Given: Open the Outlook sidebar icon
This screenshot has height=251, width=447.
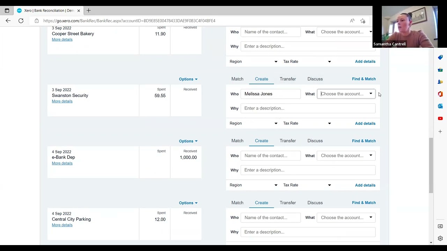Looking at the screenshot, I should coord(440,106).
